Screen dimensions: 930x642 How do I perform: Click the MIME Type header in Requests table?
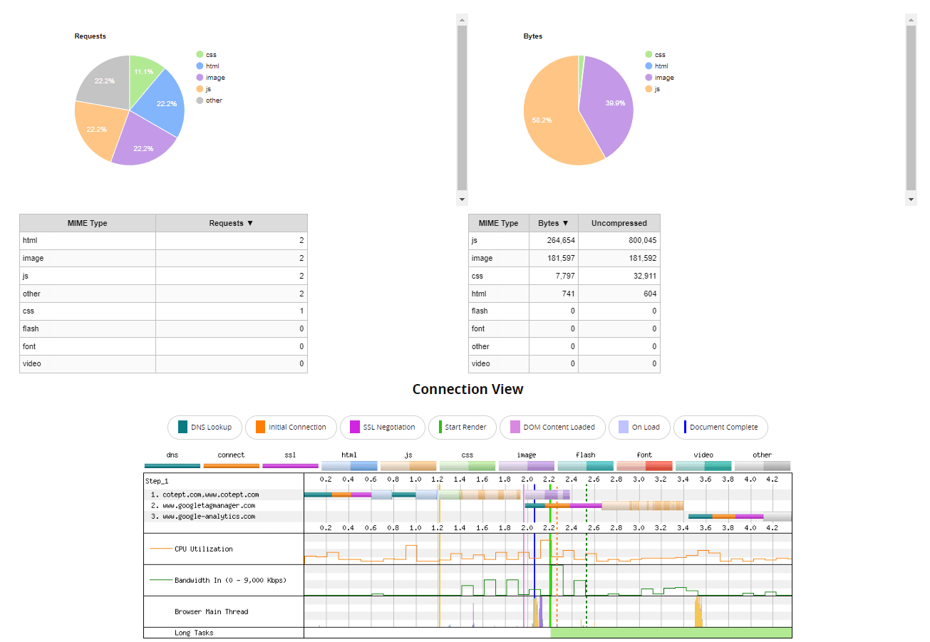[88, 223]
